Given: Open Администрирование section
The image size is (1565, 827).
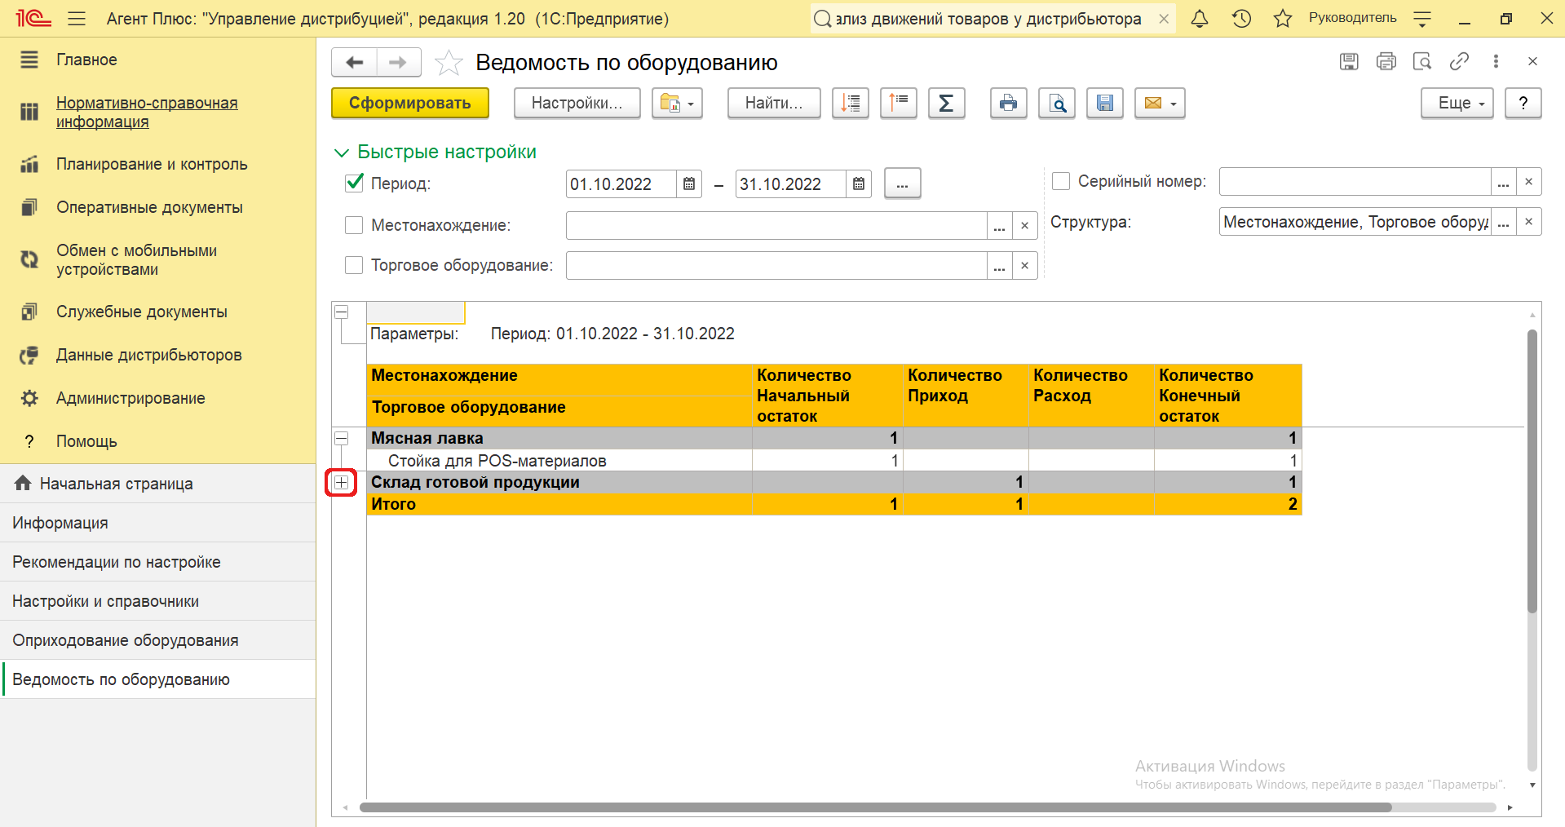Looking at the screenshot, I should (x=130, y=398).
